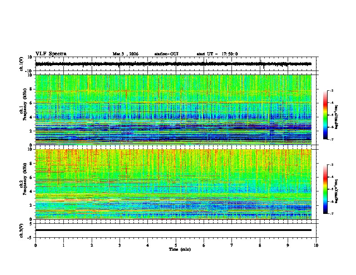Viewport: 356px width, 275px height.
Task: Click the "ch.3(V)" axis label
Action: click(x=22, y=231)
